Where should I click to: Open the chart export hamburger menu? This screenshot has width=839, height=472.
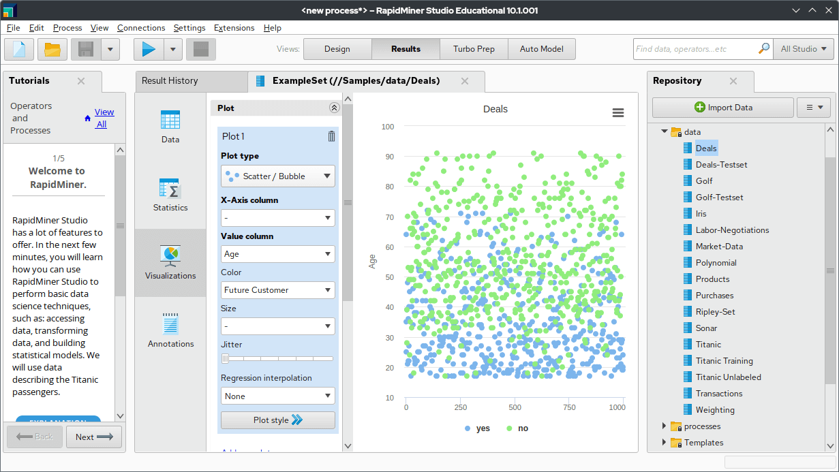617,113
